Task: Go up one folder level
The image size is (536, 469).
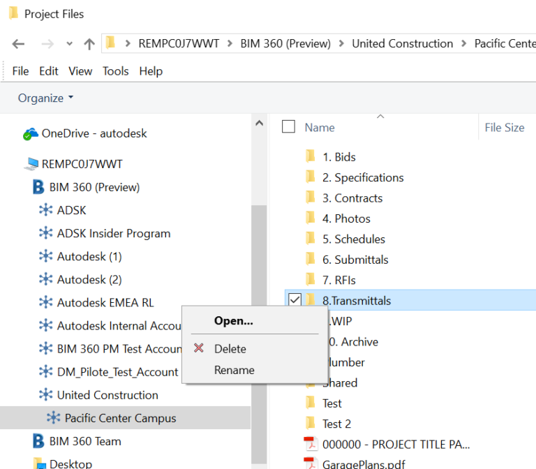Action: [x=89, y=44]
